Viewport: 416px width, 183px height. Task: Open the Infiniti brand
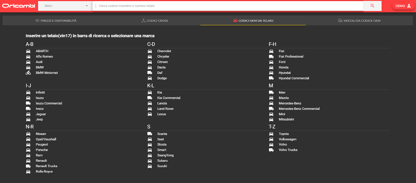click(x=40, y=92)
